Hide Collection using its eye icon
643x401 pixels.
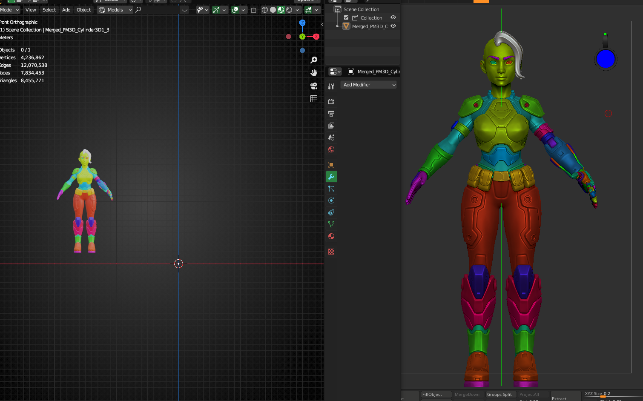click(x=393, y=17)
